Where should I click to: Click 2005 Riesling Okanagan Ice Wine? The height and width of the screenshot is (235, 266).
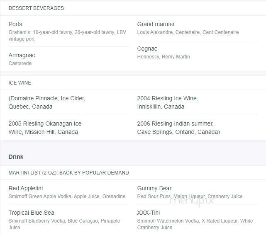click(x=45, y=128)
